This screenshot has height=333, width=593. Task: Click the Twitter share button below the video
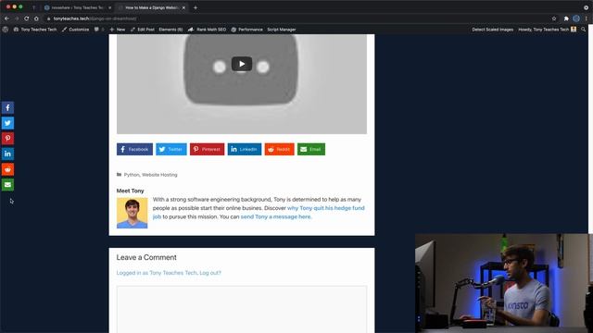click(171, 149)
